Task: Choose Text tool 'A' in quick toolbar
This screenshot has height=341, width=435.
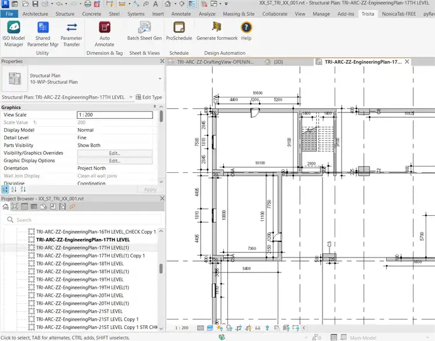Action: pyautogui.click(x=155, y=4)
